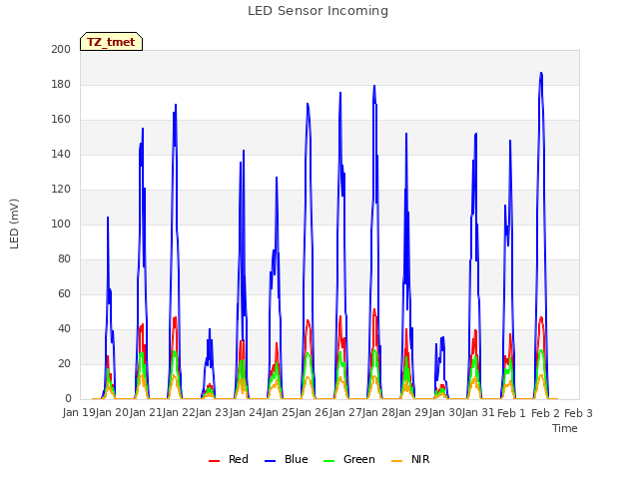The image size is (639, 479).
Task: Click the tallest blue peak near Feb 2
Action: [x=541, y=73]
